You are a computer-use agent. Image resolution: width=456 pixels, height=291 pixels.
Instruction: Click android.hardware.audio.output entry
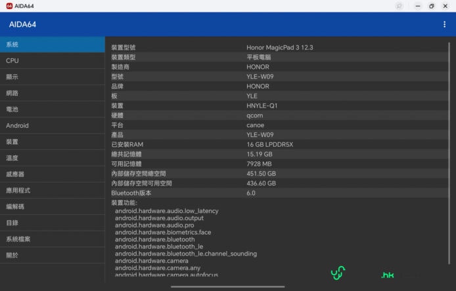[159, 218]
